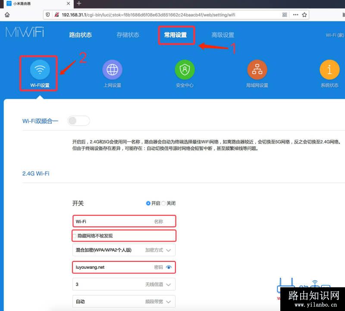Click the 2.4G Wi-Fi section heading

point(36,173)
